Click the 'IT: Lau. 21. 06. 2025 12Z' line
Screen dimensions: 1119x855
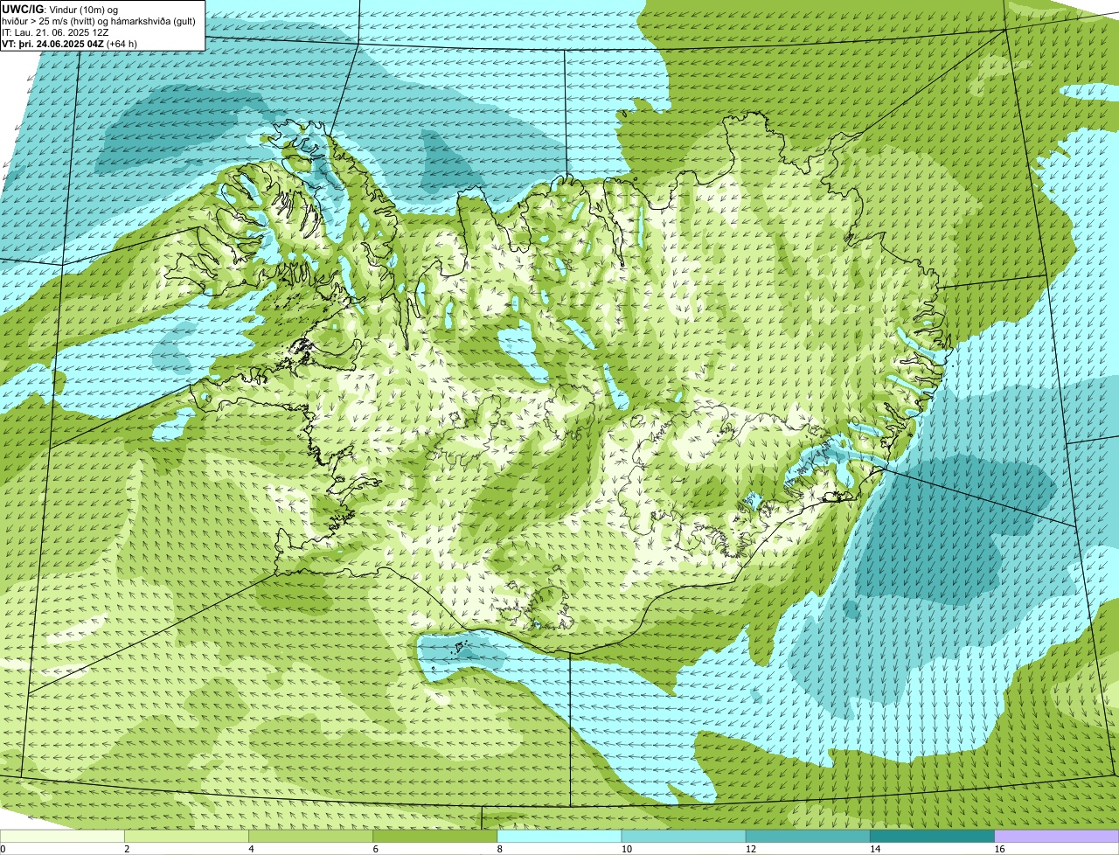coord(56,32)
